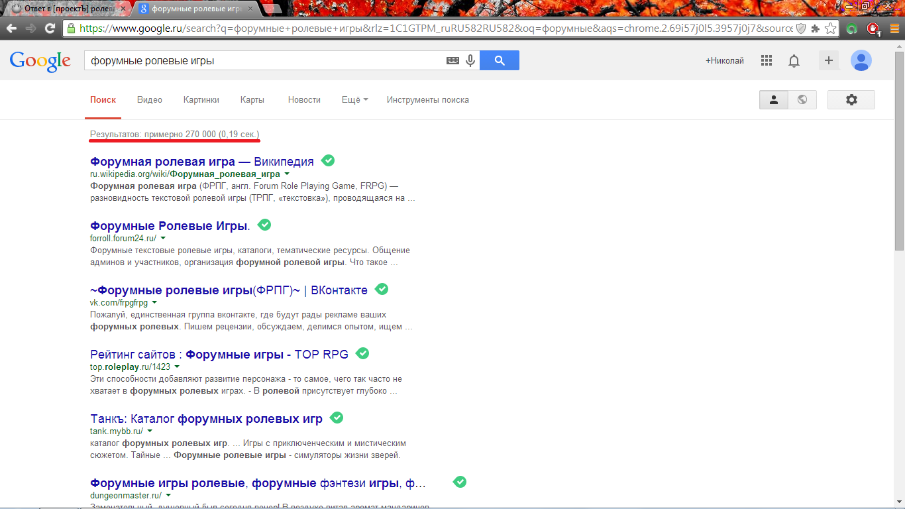
Task: Open the AdBlock red hand extension
Action: [874, 28]
